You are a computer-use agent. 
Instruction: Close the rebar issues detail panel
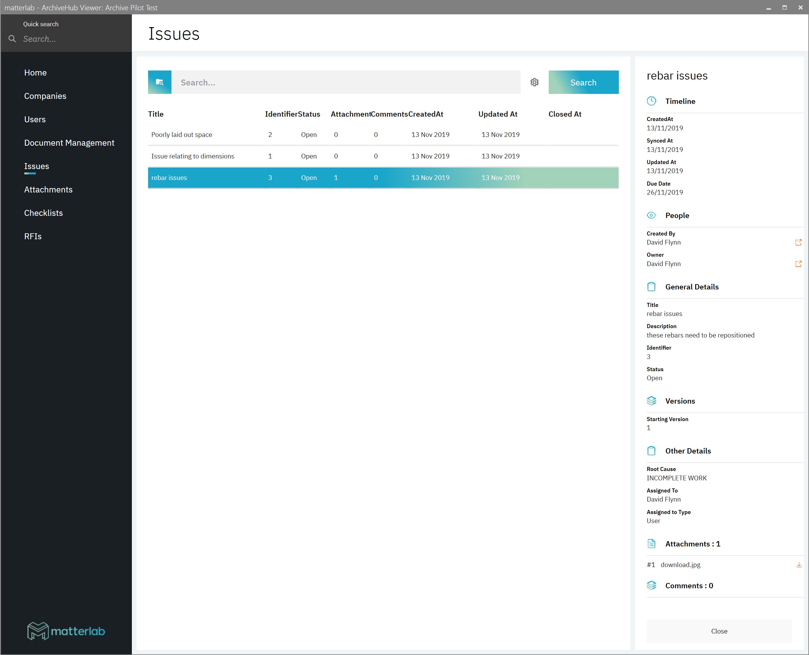click(719, 631)
